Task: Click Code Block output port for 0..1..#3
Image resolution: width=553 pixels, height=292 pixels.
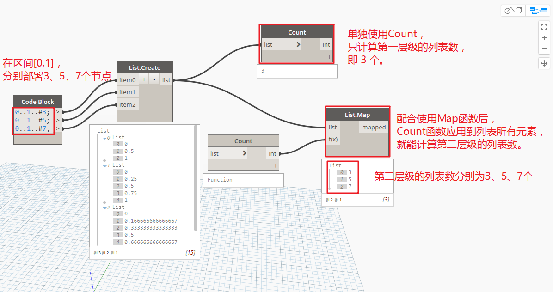Action: (x=58, y=112)
